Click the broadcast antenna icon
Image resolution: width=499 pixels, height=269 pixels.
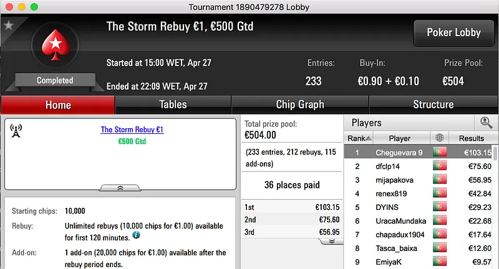tap(16, 130)
